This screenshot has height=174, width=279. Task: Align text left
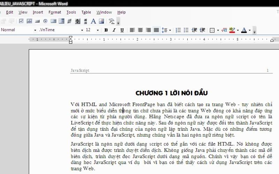pos(132,30)
